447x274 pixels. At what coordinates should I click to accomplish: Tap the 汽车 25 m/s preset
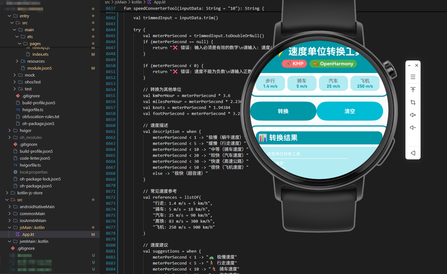coord(333,83)
